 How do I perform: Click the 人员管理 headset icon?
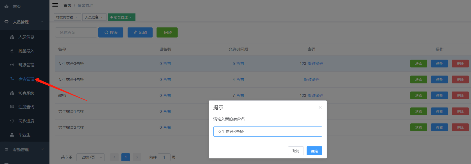(x=6, y=22)
